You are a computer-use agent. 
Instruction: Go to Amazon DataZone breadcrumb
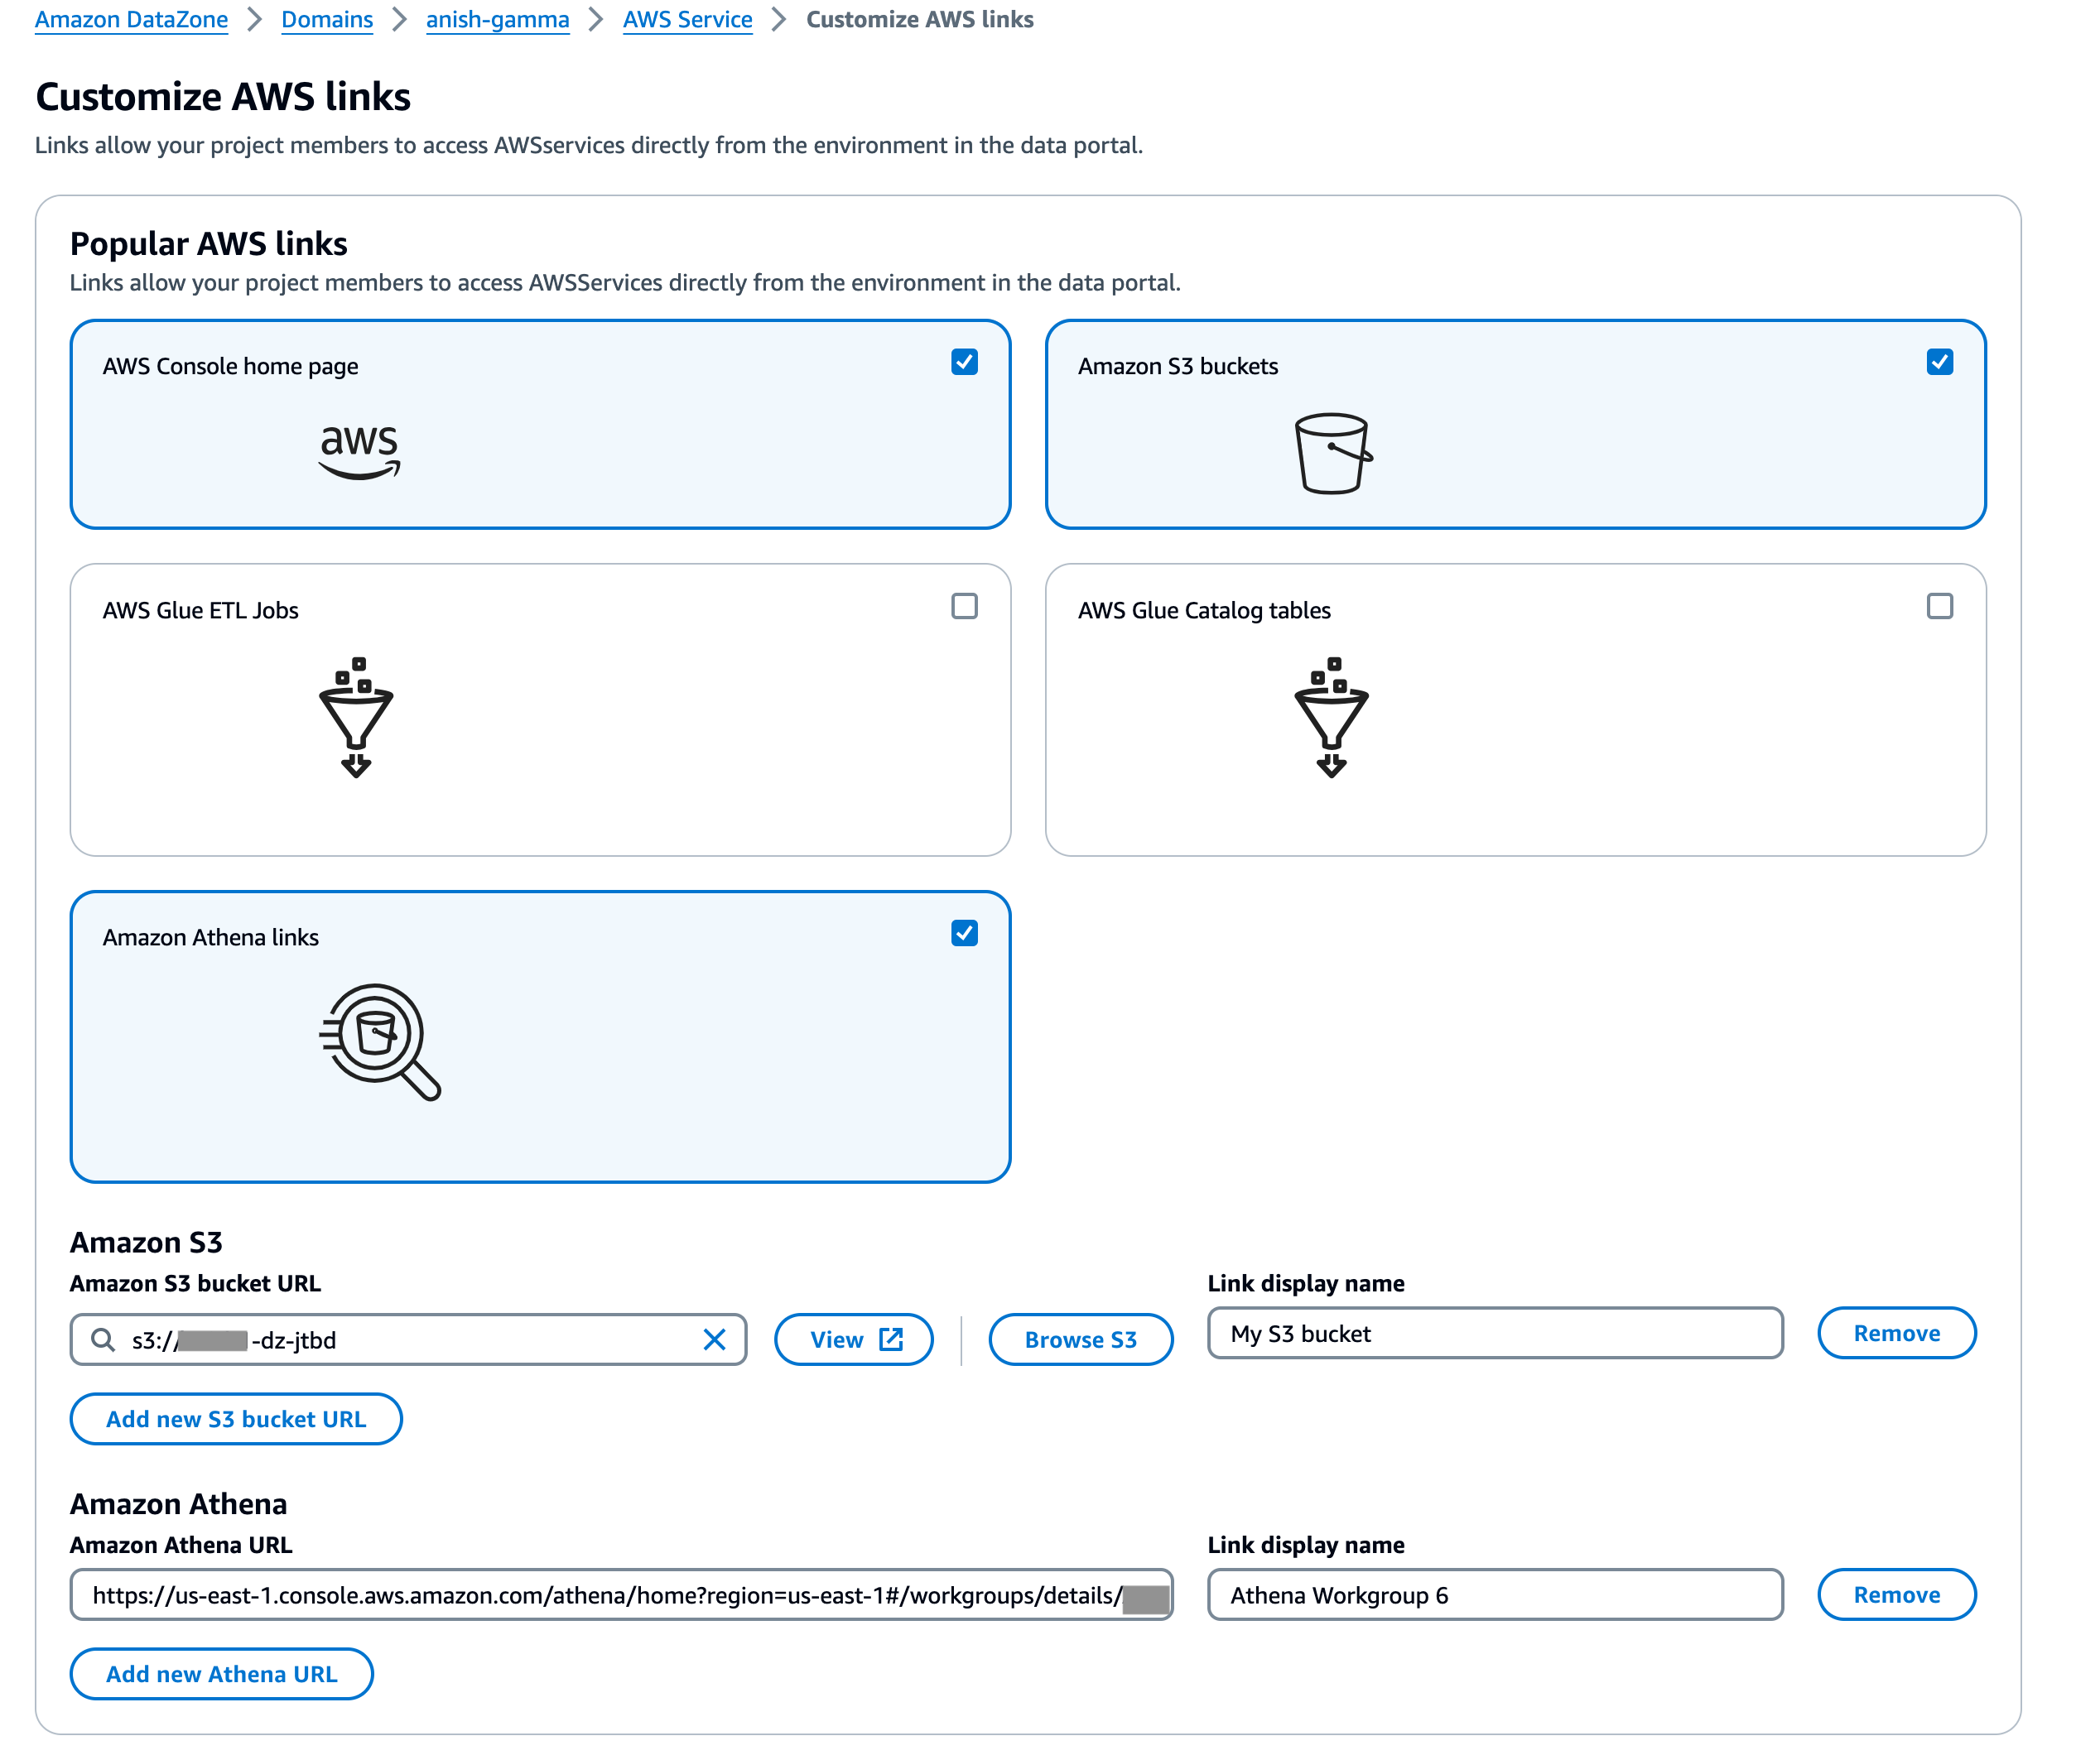(x=131, y=20)
